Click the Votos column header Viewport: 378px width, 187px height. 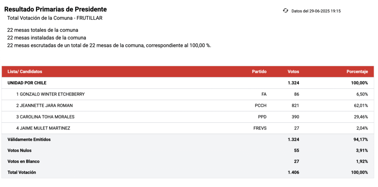click(293, 72)
